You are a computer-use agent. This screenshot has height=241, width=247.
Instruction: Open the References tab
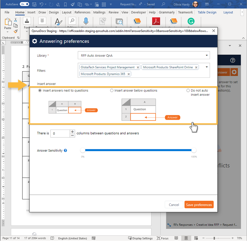83,12
